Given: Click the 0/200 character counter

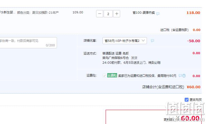Looking at the screenshot, I should click(x=50, y=45).
